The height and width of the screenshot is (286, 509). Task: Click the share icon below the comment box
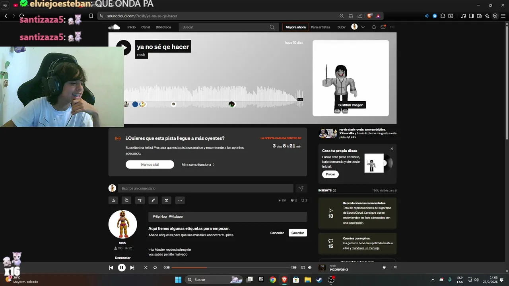coord(113,200)
